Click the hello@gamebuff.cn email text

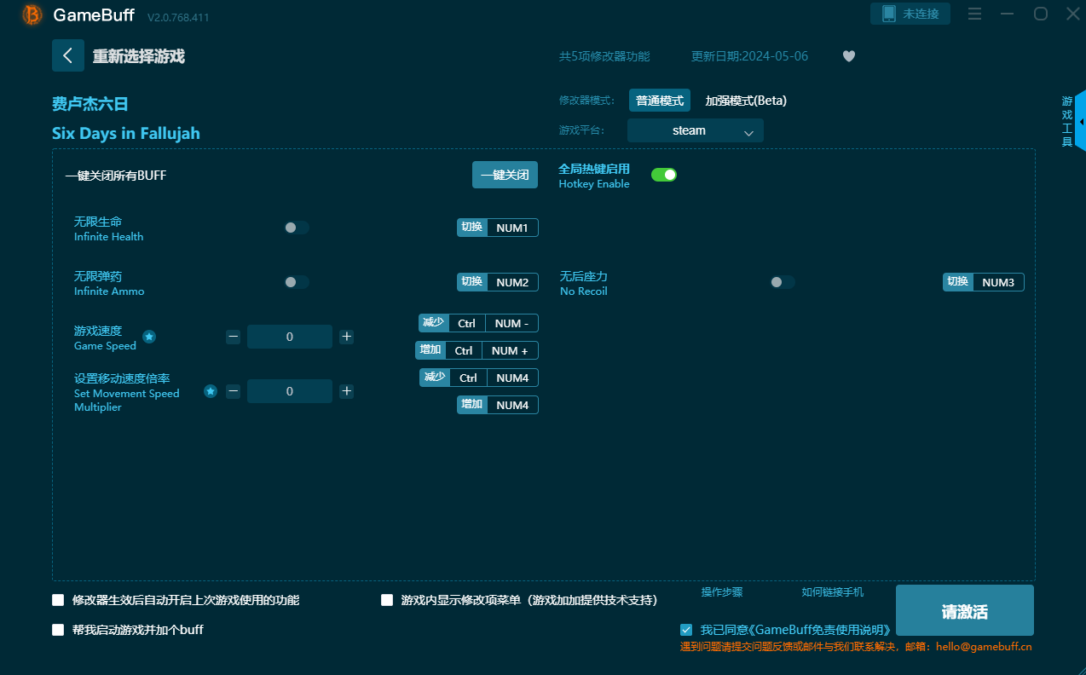tap(984, 647)
